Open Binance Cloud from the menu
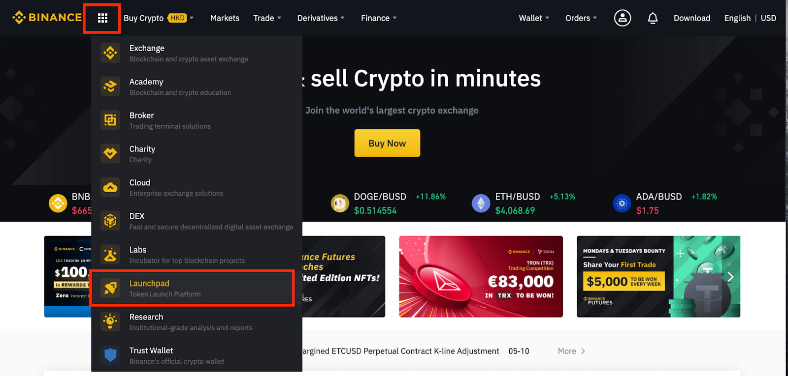The width and height of the screenshot is (788, 376). coord(110,187)
